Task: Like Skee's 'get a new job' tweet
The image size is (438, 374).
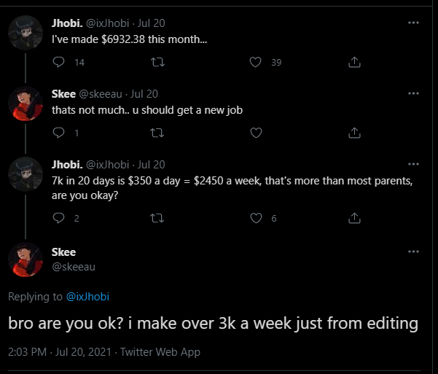Action: coord(255,133)
